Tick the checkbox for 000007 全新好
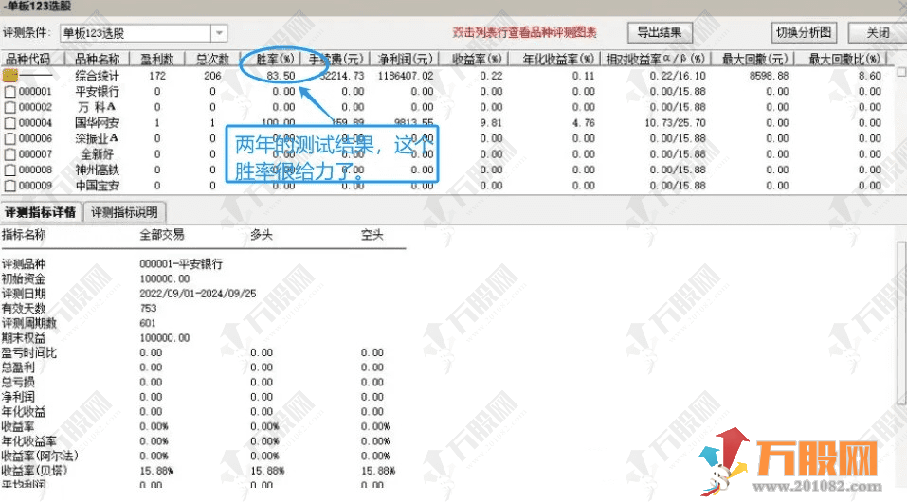 (x=9, y=154)
